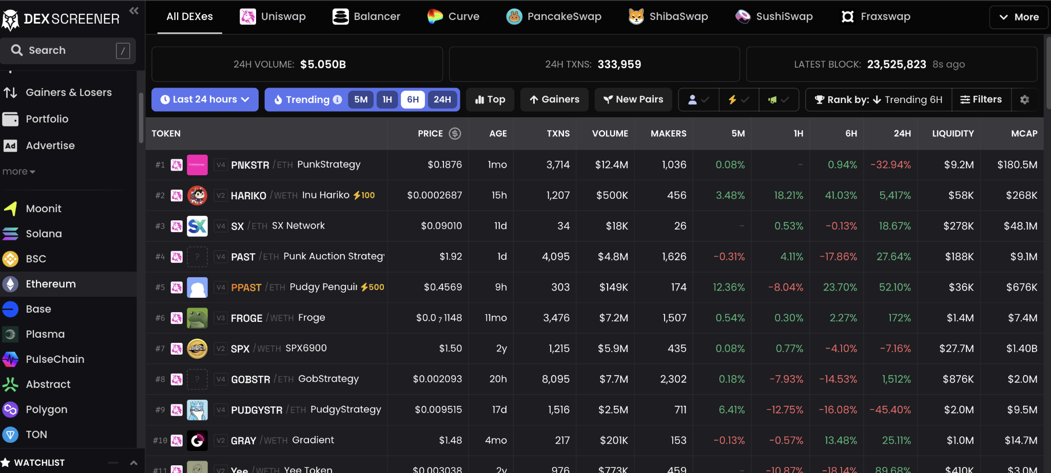Toggle the megaphone ads filter
Image resolution: width=1051 pixels, height=473 pixels.
778,99
